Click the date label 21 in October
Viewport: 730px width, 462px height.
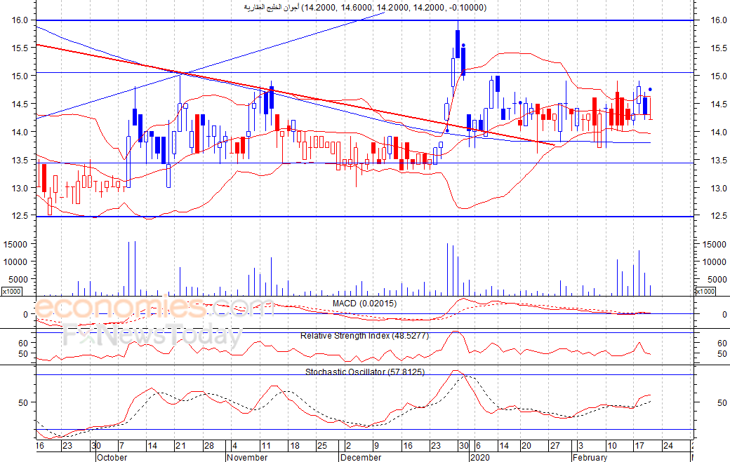(180, 446)
